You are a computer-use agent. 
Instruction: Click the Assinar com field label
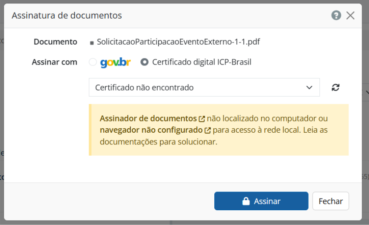click(54, 62)
